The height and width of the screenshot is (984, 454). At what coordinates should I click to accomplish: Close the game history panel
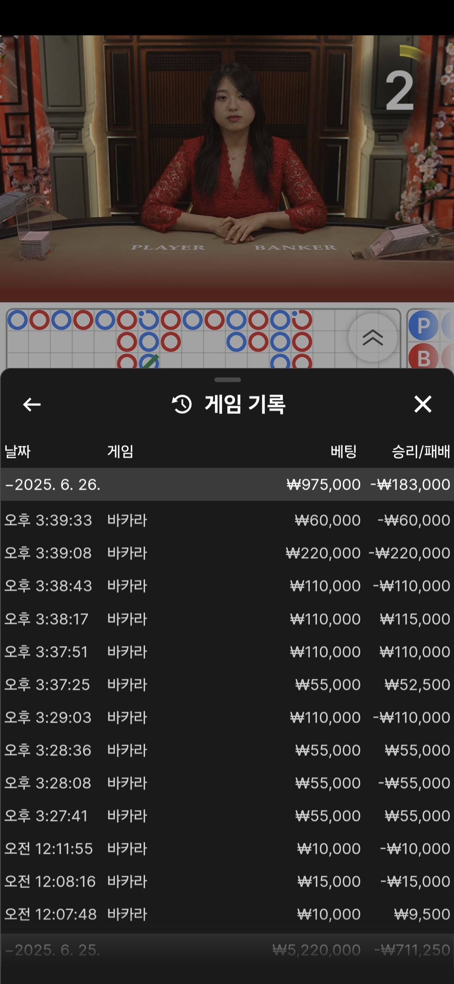click(x=422, y=405)
